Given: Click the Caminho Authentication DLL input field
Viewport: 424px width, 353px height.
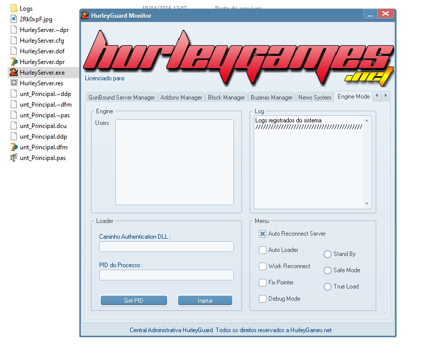Looking at the screenshot, I should point(166,246).
